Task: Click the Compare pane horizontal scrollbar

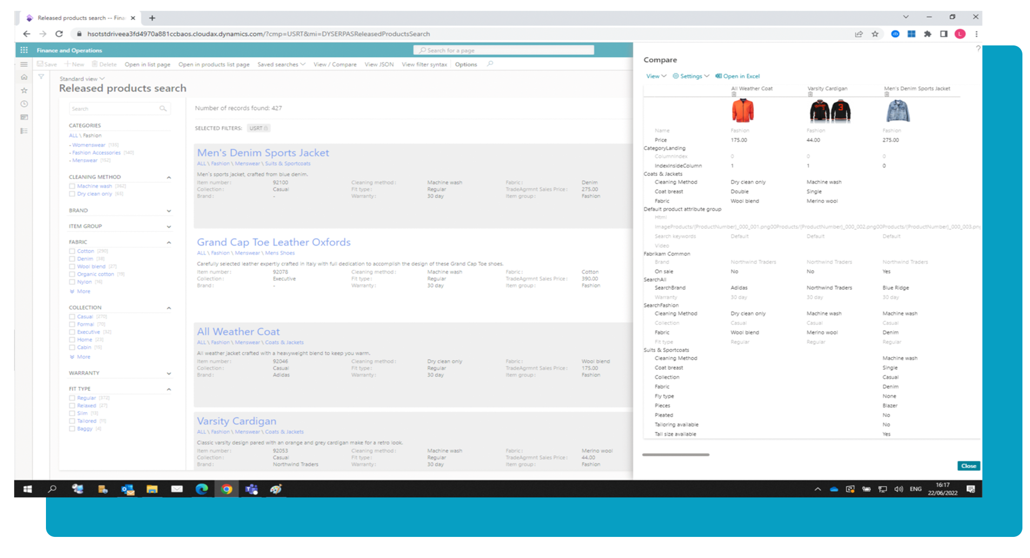Action: coord(675,455)
